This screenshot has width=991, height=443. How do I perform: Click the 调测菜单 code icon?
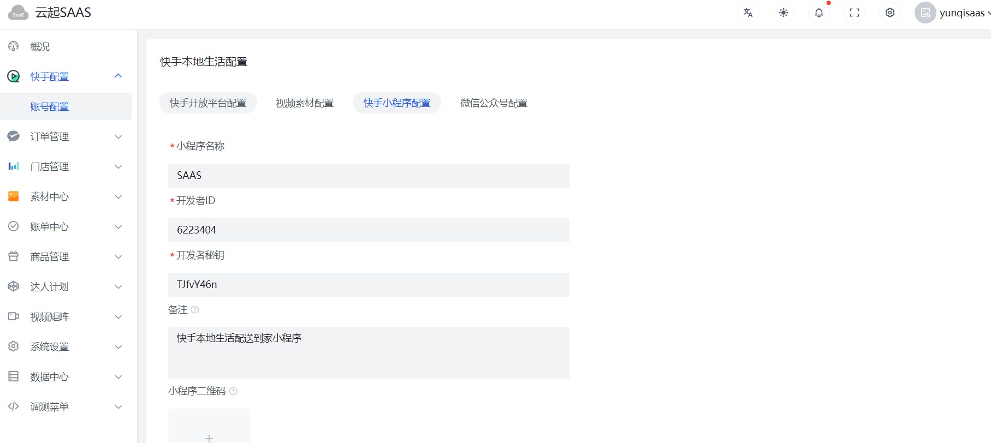(x=14, y=406)
